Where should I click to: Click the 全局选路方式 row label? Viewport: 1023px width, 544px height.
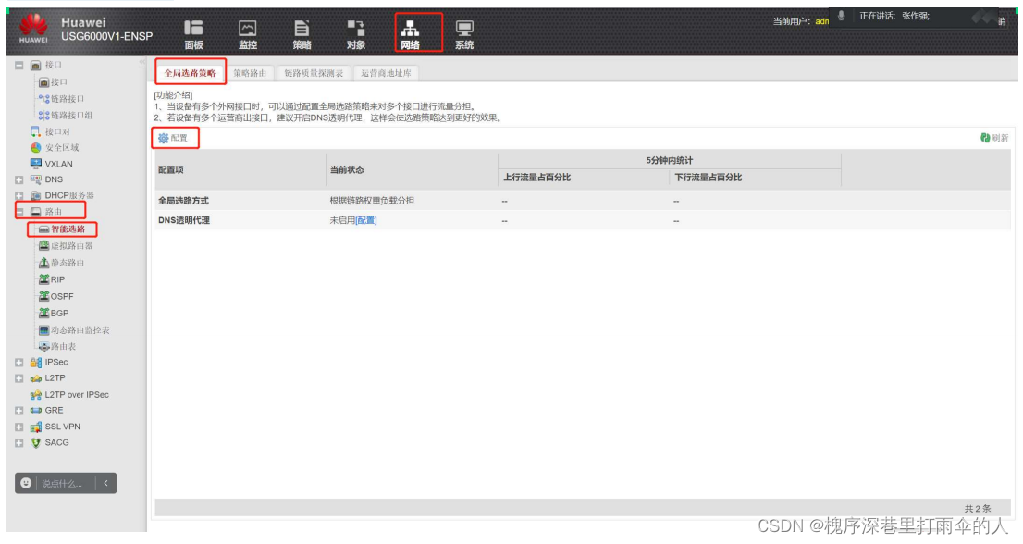coord(183,201)
